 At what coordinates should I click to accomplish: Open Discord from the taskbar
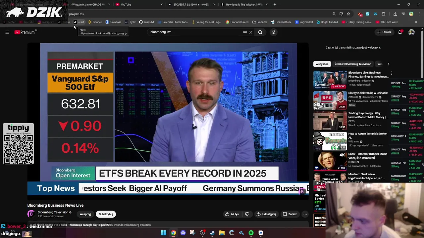pos(183,233)
